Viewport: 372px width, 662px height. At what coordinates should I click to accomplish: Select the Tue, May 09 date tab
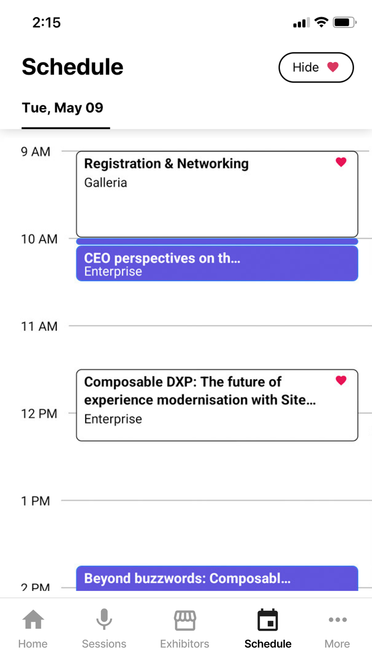62,108
